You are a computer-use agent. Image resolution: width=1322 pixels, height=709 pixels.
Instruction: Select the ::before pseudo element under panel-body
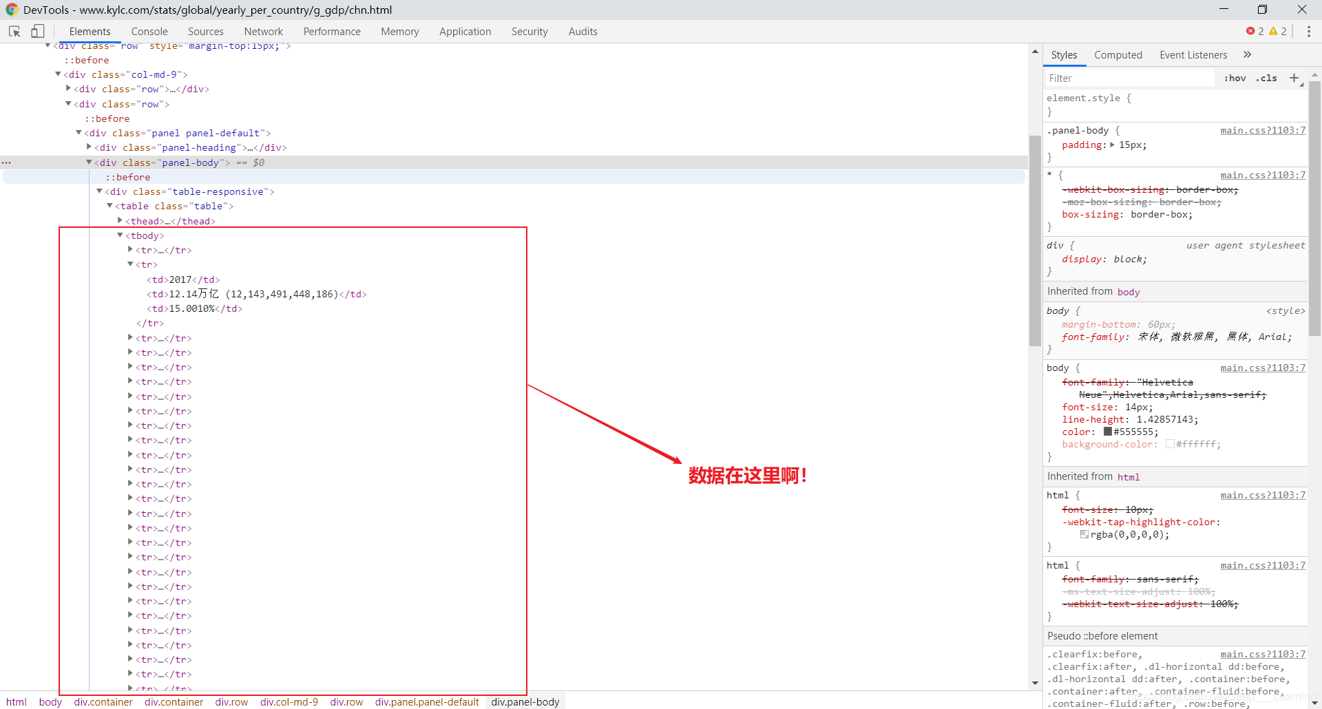pyautogui.click(x=127, y=177)
